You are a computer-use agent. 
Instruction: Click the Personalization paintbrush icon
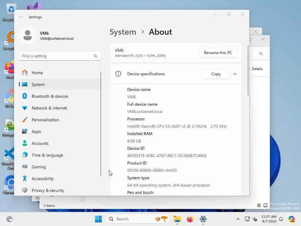coord(25,119)
